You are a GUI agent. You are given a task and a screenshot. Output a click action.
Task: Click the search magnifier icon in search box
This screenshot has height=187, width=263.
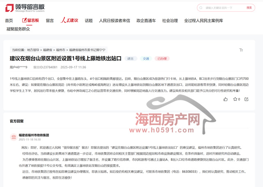coord(201,8)
